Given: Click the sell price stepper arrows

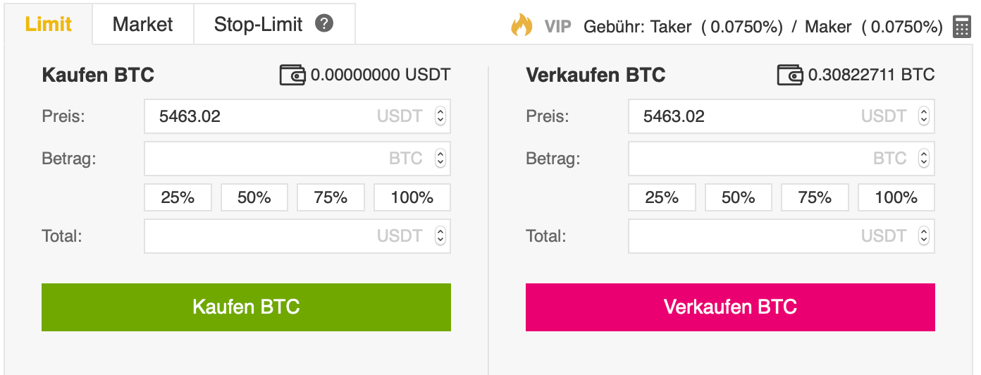Looking at the screenshot, I should (x=924, y=116).
